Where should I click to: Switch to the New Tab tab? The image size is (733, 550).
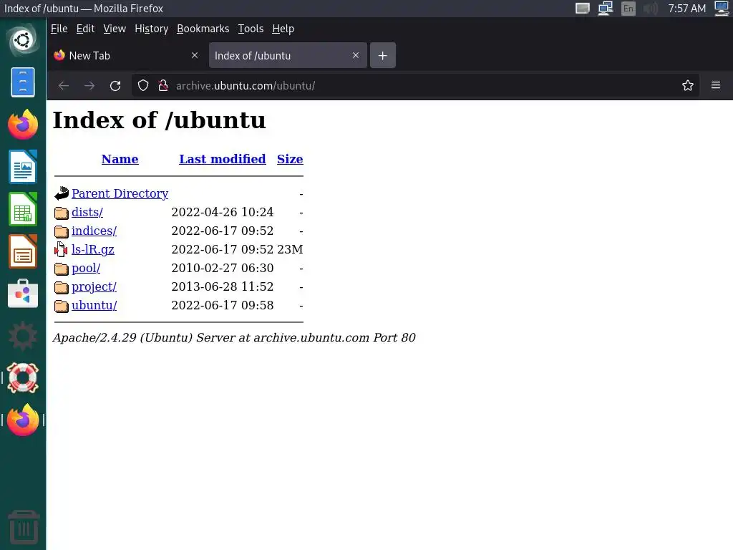127,56
